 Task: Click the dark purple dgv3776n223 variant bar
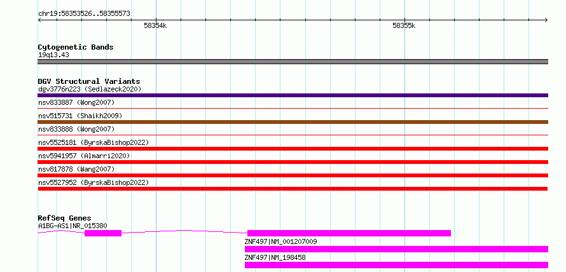(x=293, y=95)
